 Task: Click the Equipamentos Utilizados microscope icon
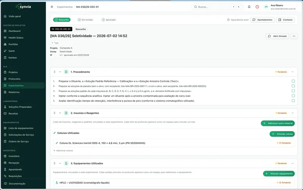click(66, 163)
